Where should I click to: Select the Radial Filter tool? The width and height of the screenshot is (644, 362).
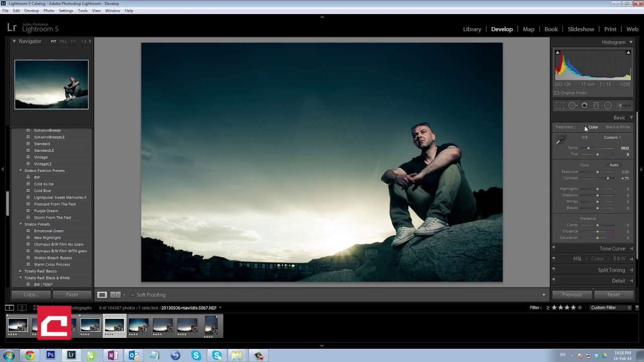tap(608, 106)
